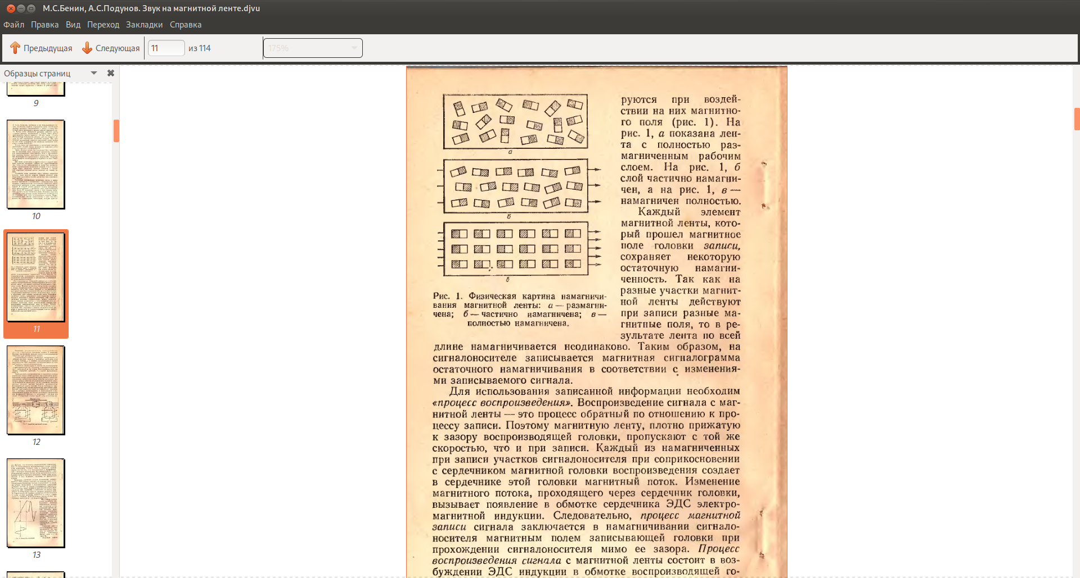This screenshot has width=1080, height=578.
Task: Click the number 12 label under thumbnail
Action: pyautogui.click(x=36, y=442)
